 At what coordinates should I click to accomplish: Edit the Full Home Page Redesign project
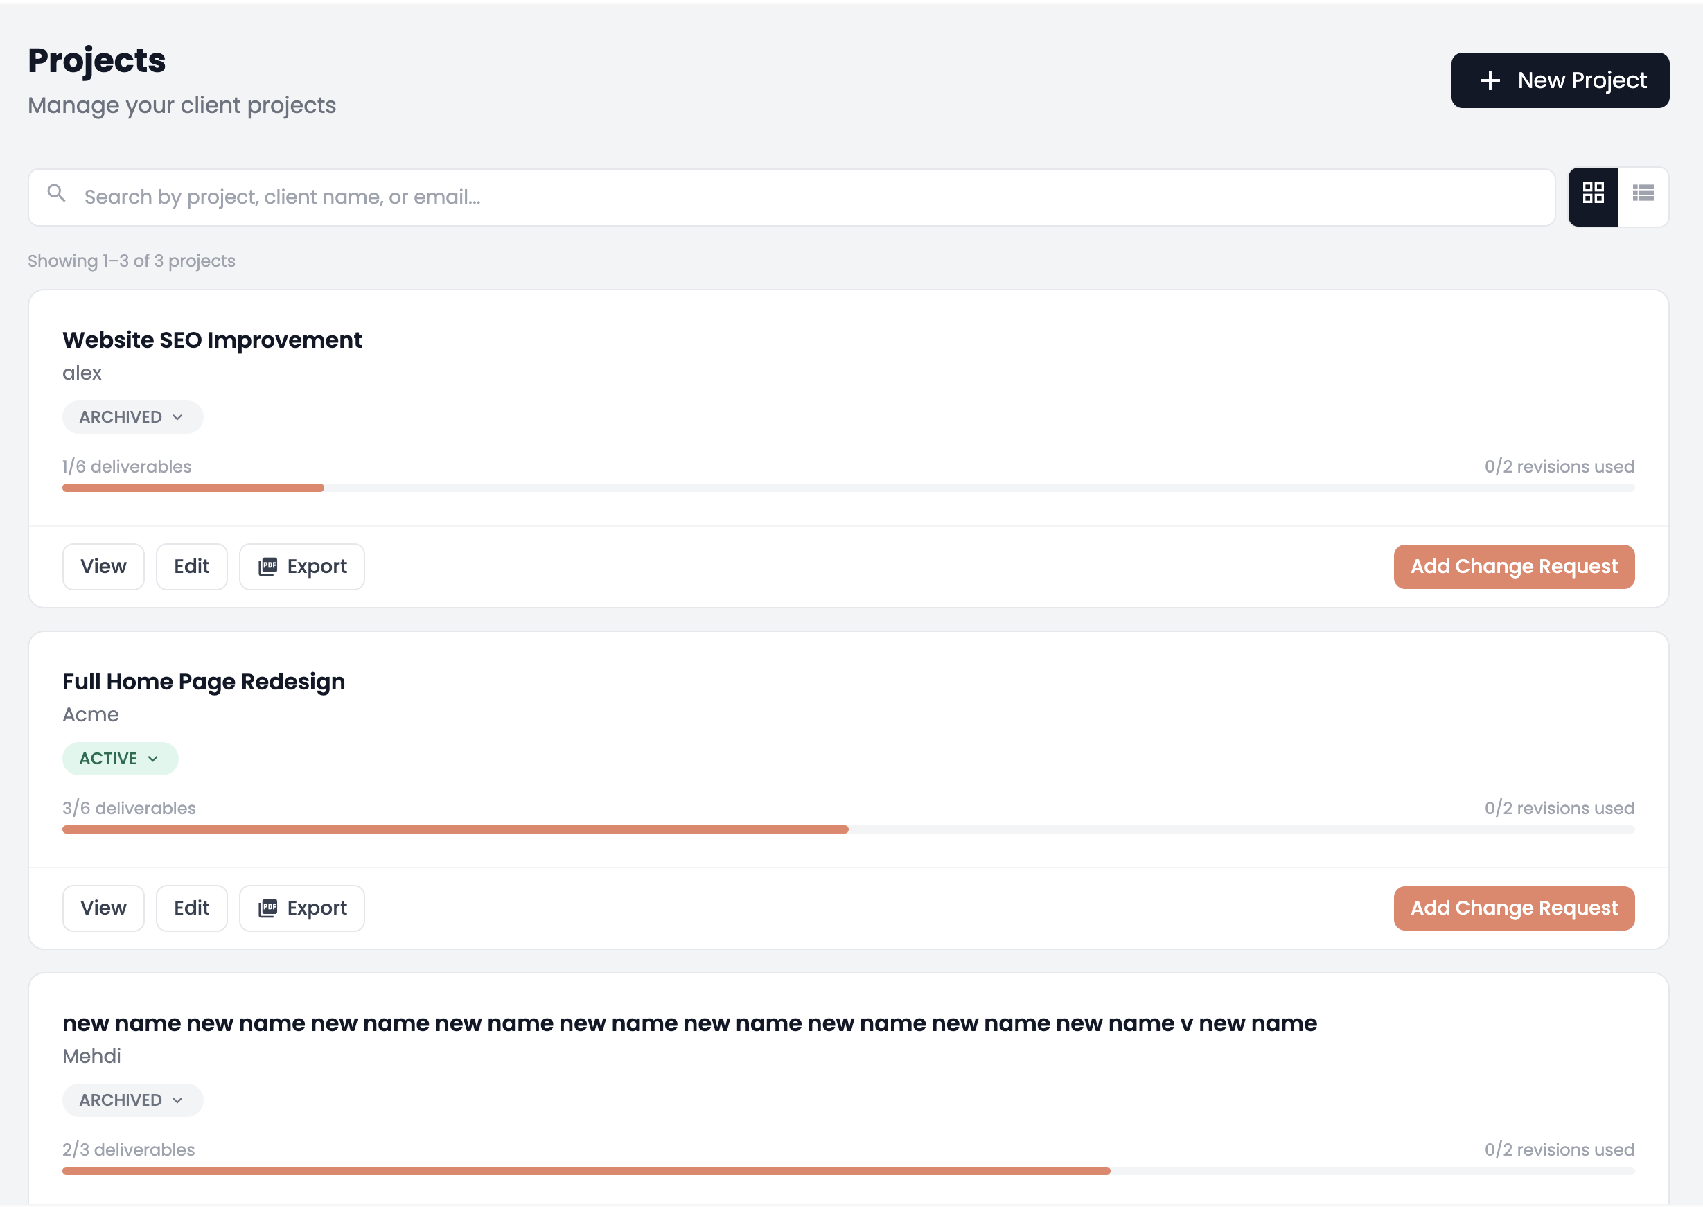[x=191, y=908]
